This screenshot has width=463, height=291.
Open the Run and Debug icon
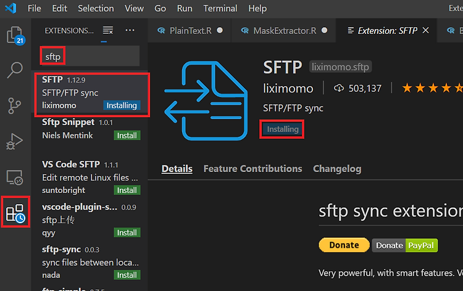click(14, 142)
